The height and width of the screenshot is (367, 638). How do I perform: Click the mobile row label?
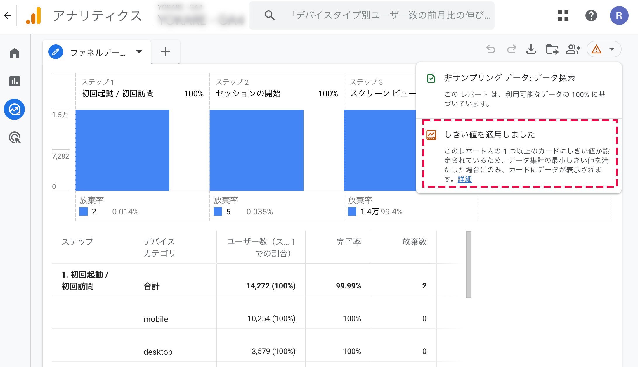click(x=156, y=319)
